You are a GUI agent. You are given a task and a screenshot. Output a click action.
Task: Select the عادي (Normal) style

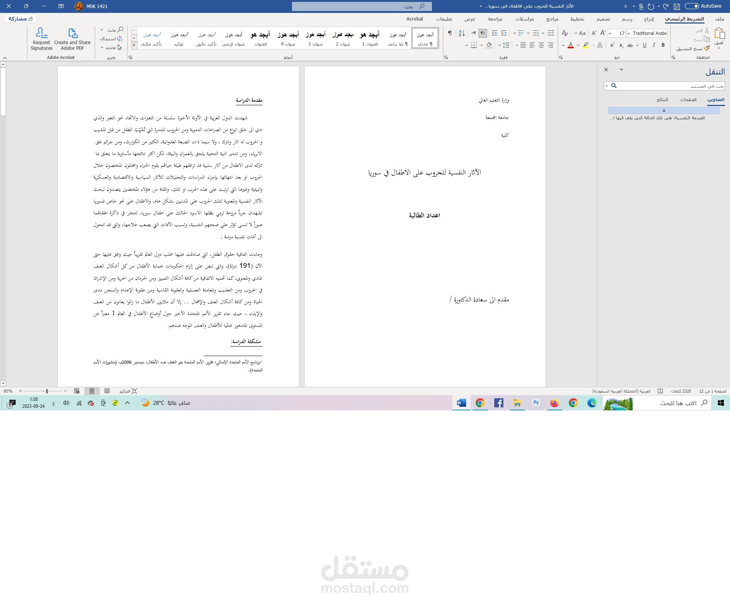click(425, 38)
